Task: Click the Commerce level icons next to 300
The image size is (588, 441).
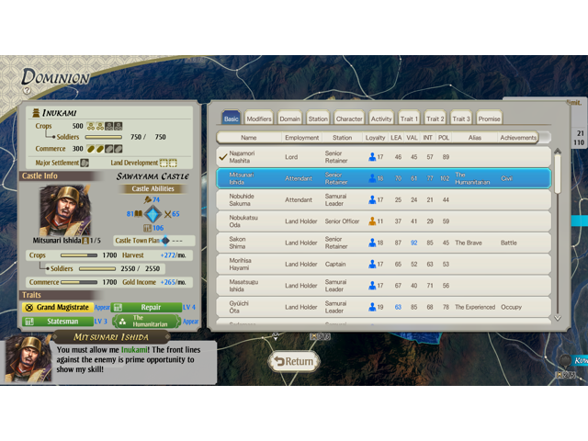Action: click(105, 149)
